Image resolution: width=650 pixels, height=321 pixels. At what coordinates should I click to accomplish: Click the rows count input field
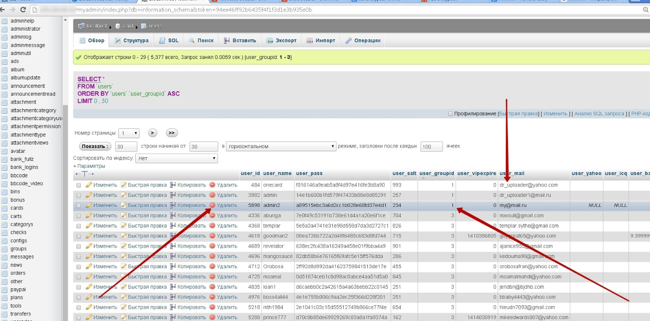126,147
